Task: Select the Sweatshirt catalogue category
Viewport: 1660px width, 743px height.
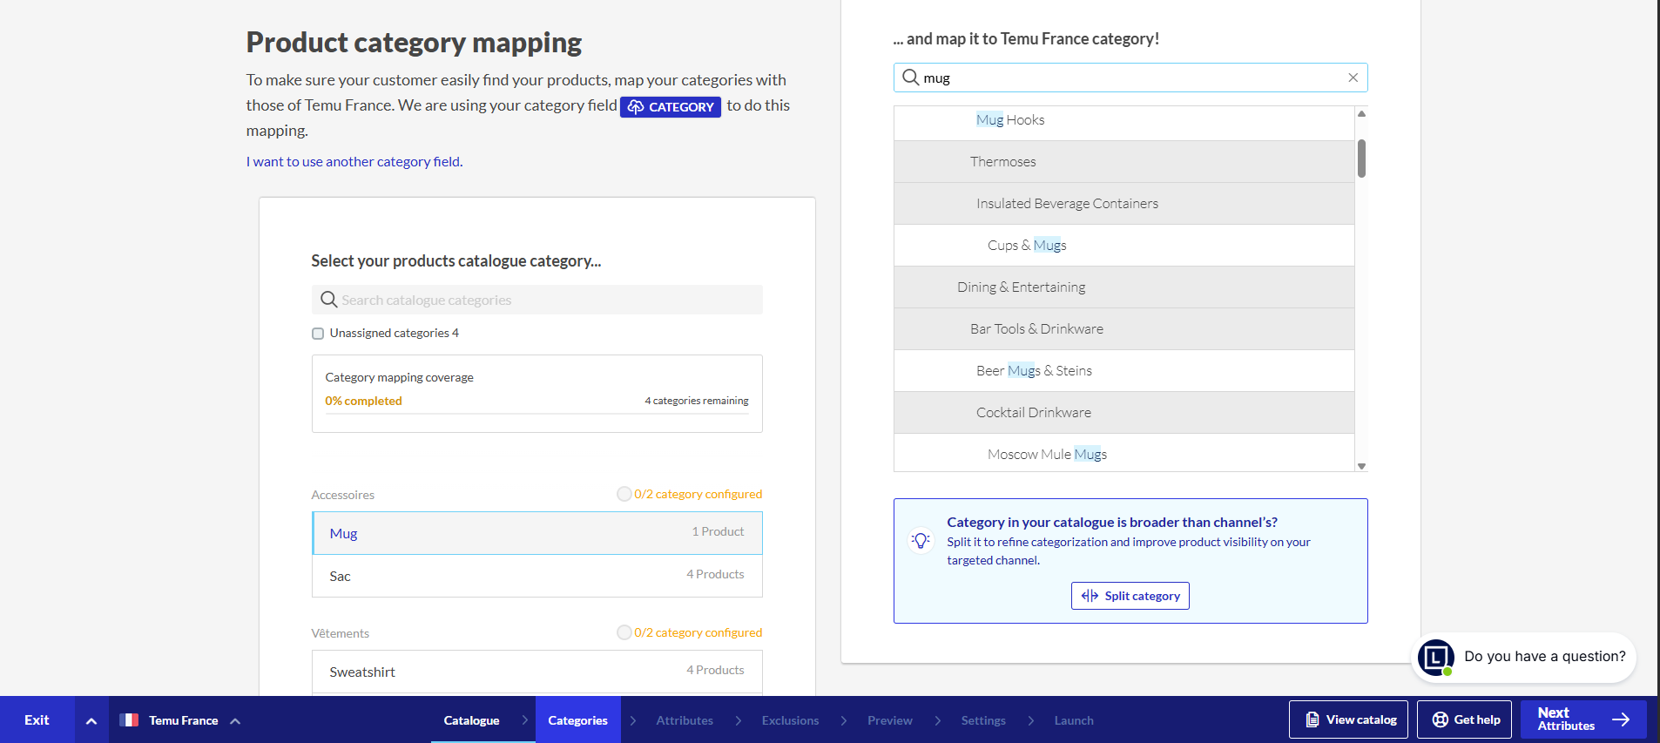Action: click(x=537, y=672)
